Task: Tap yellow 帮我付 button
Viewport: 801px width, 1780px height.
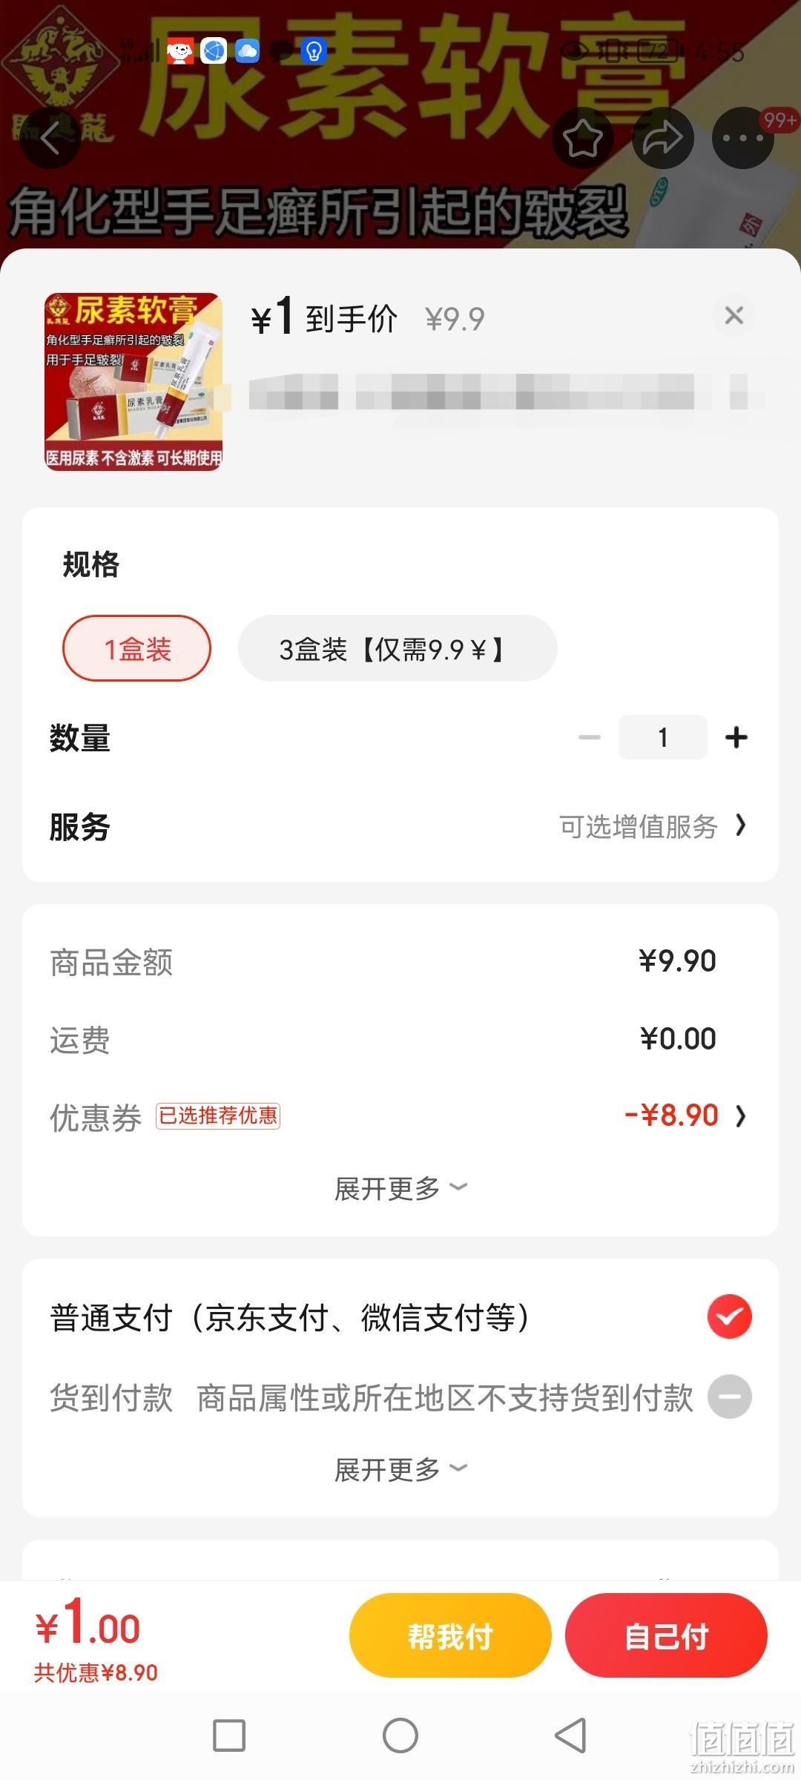Action: (x=450, y=1635)
